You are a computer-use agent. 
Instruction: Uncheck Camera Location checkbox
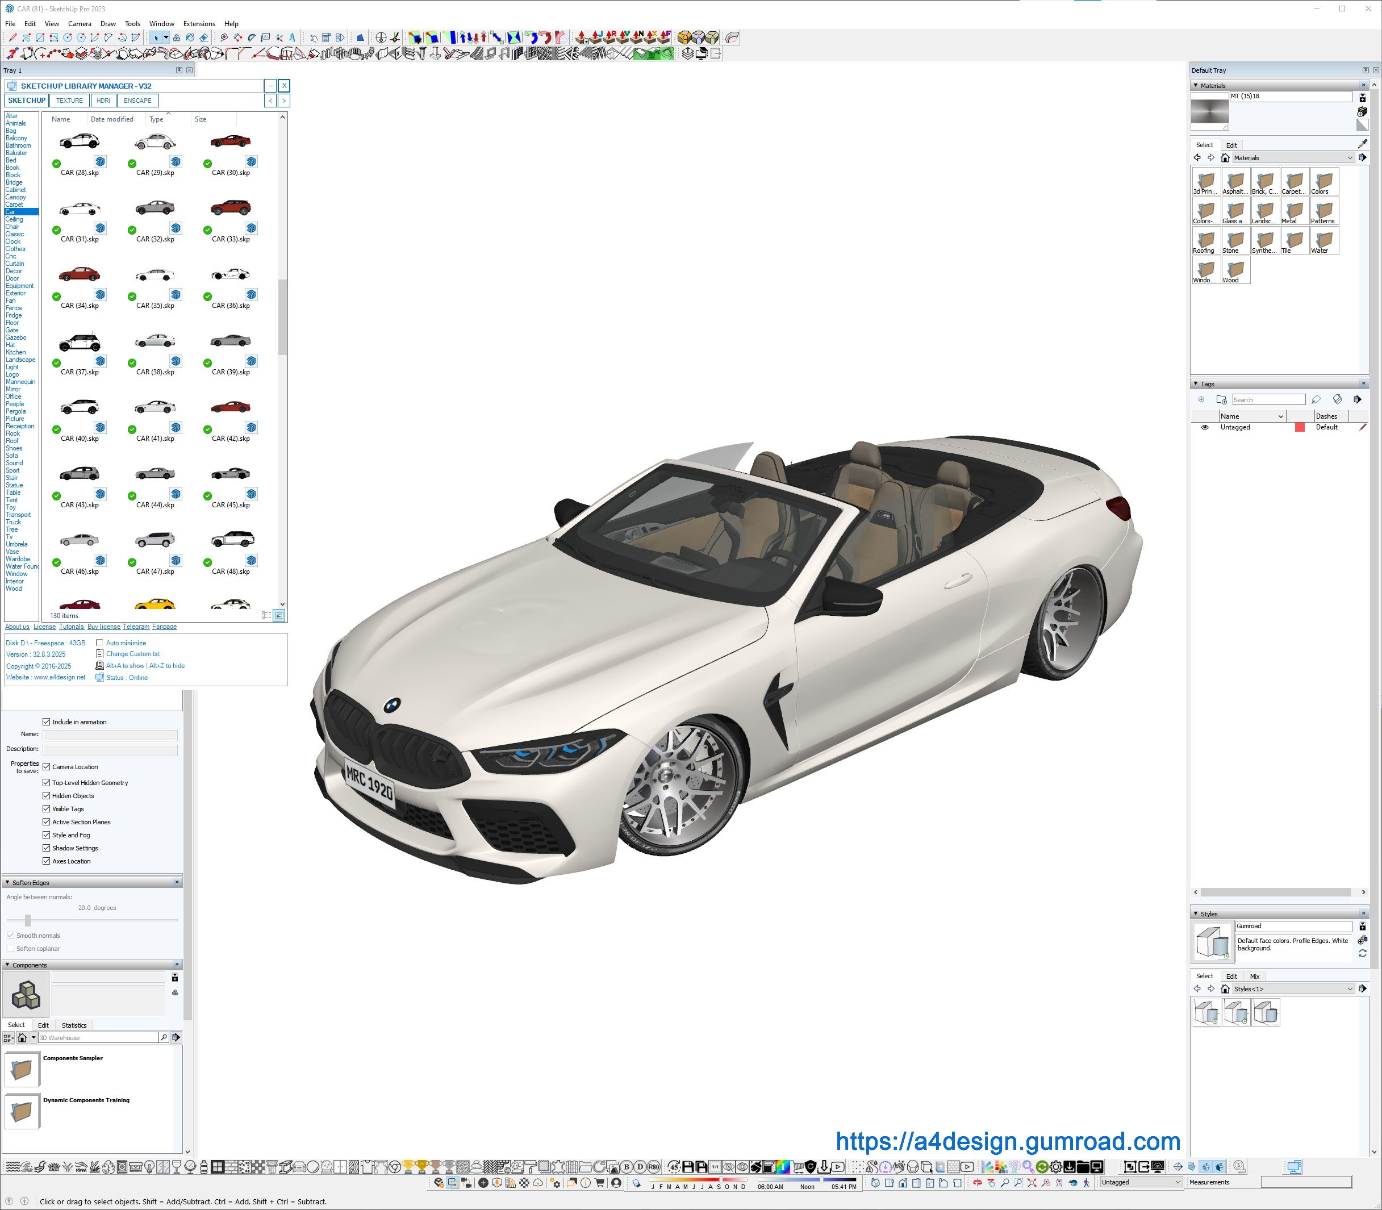point(47,766)
